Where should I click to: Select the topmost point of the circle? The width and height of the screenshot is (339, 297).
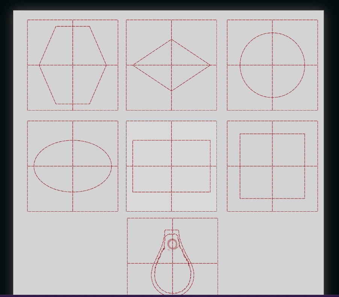point(272,33)
